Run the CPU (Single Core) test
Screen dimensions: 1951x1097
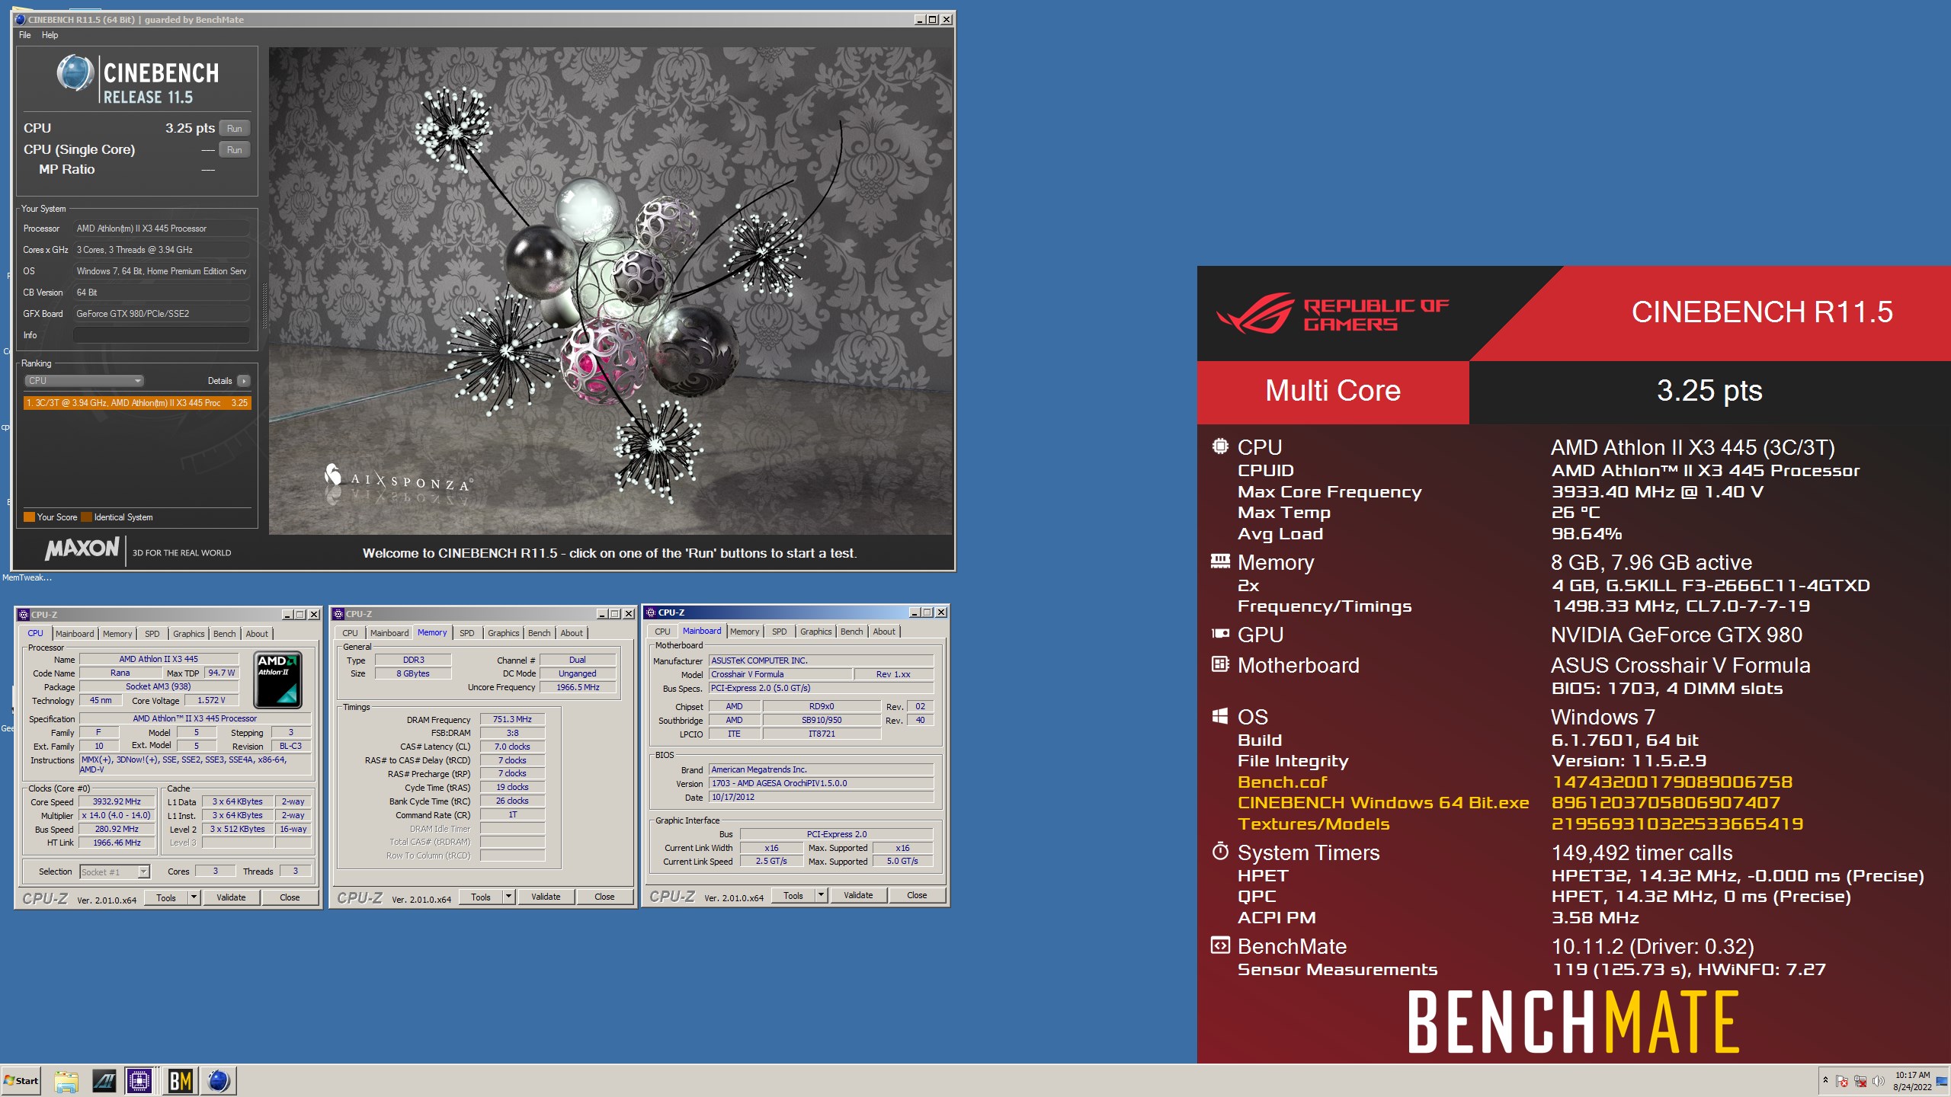click(235, 150)
